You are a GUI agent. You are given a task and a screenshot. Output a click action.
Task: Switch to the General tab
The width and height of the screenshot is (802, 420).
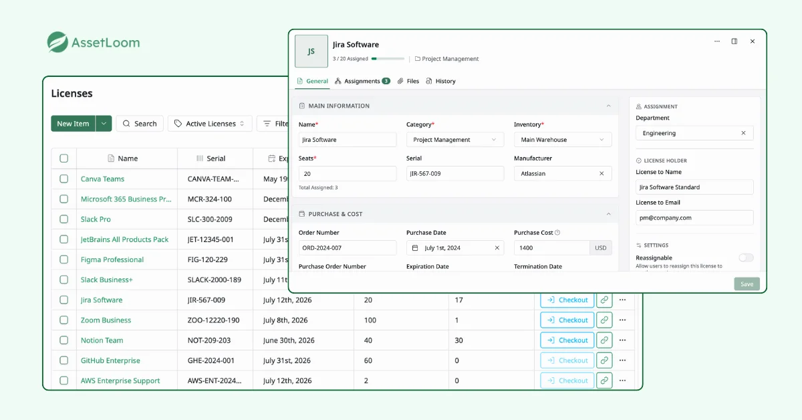[x=312, y=81]
